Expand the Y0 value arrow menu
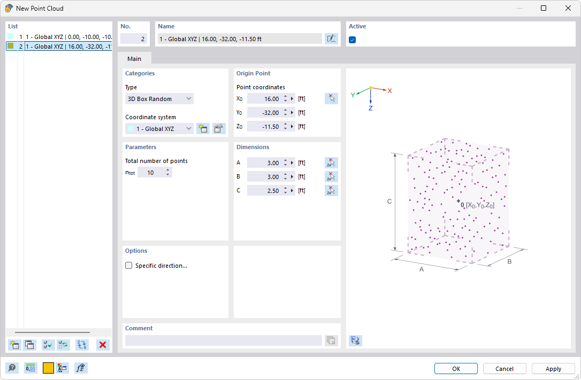 click(292, 112)
